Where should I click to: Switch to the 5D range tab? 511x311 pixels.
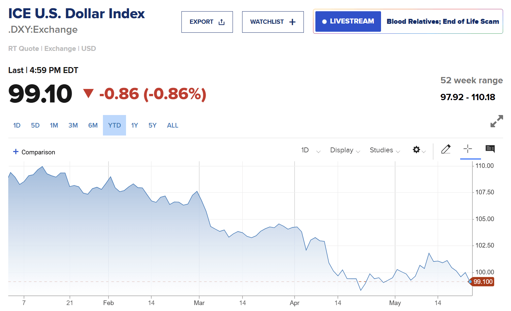click(x=35, y=126)
